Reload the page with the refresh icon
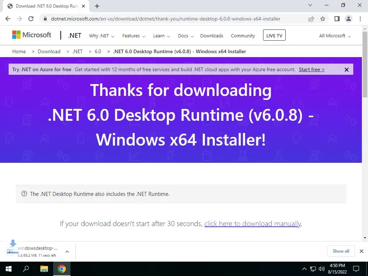 coord(31,19)
